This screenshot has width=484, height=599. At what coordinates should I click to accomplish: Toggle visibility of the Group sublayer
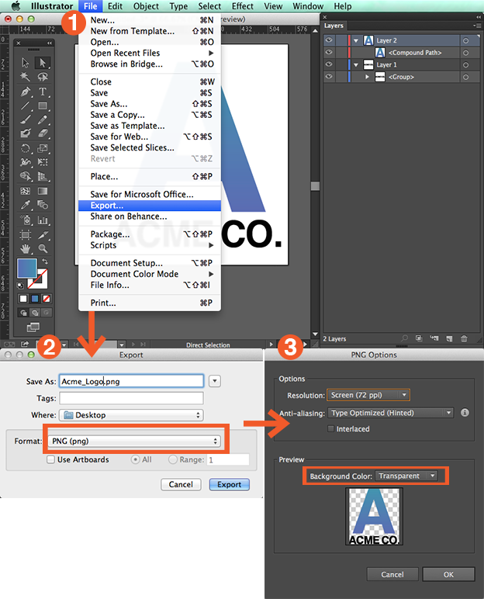(x=329, y=77)
